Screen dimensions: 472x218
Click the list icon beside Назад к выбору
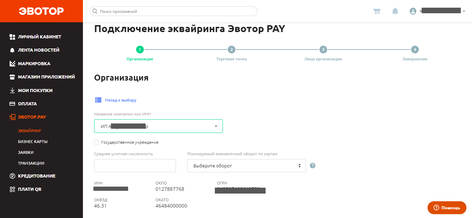pyautogui.click(x=98, y=100)
